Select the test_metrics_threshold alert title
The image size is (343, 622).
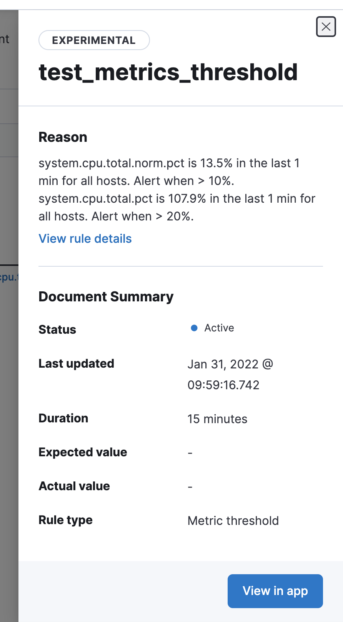pyautogui.click(x=168, y=72)
